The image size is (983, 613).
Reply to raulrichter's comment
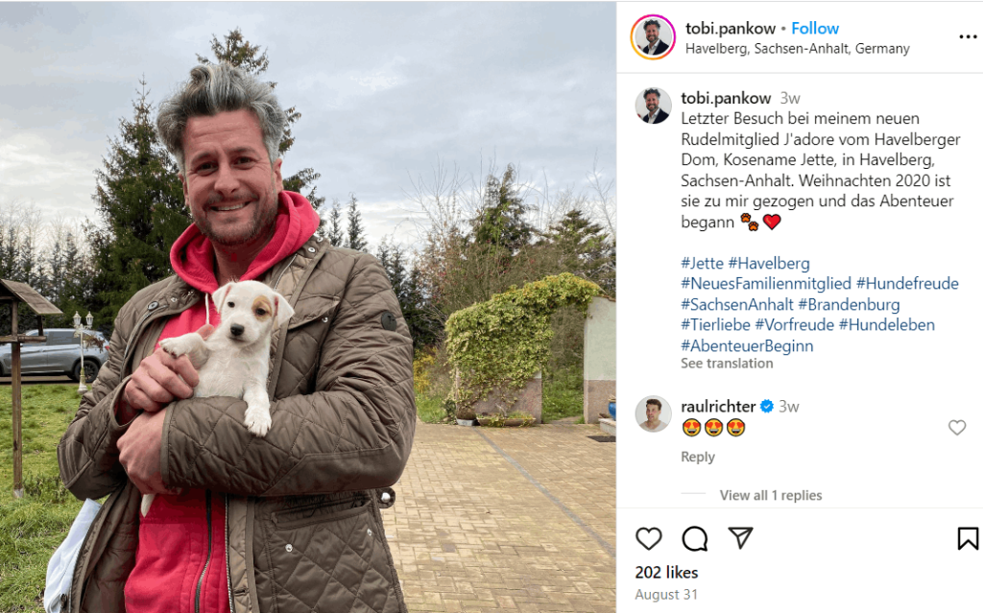pos(698,457)
